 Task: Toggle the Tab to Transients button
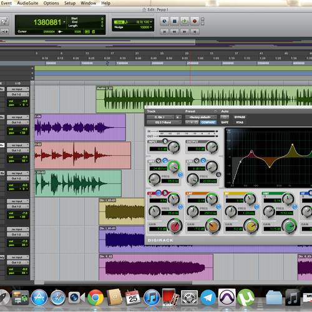coord(4,31)
